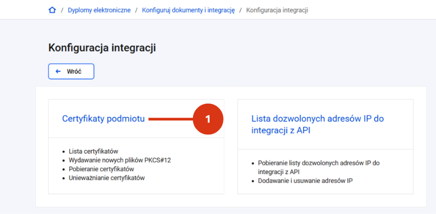Click the left arrow inside Wróć
436x214 pixels.
pyautogui.click(x=58, y=71)
